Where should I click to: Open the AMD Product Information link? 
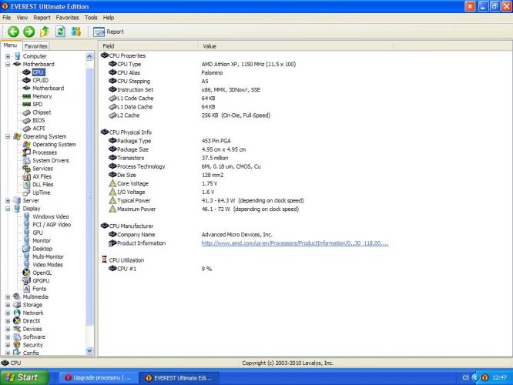tap(295, 243)
